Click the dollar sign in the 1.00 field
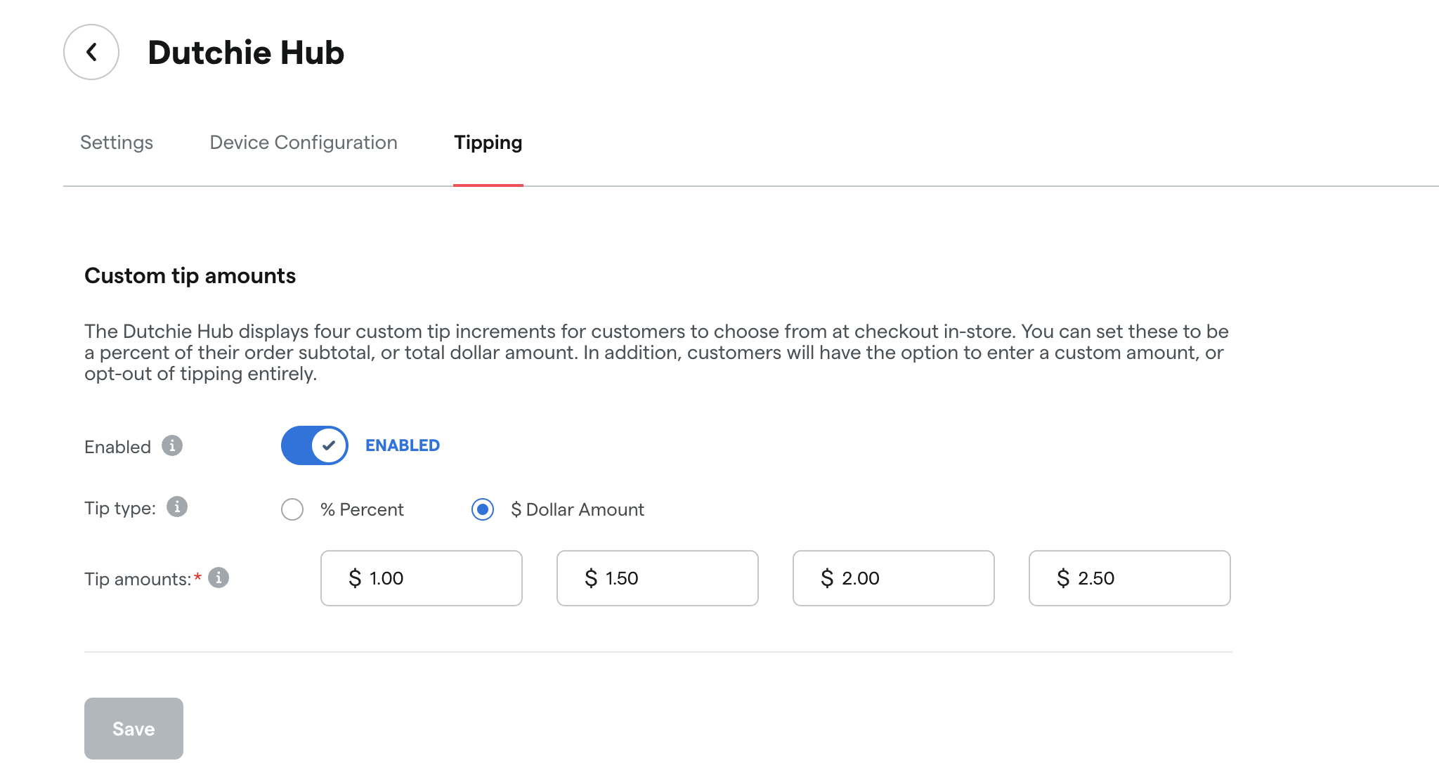 356,578
